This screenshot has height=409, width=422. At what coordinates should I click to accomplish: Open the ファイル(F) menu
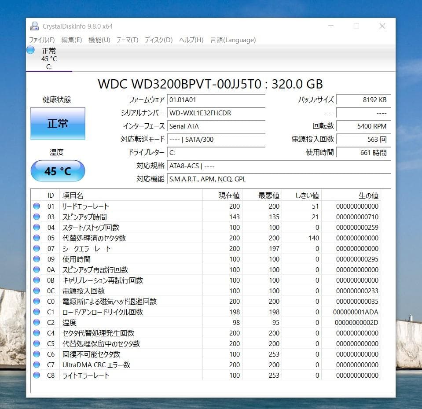click(x=42, y=40)
